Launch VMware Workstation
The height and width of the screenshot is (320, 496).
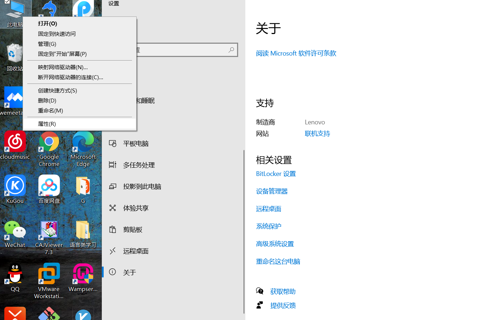click(x=49, y=273)
